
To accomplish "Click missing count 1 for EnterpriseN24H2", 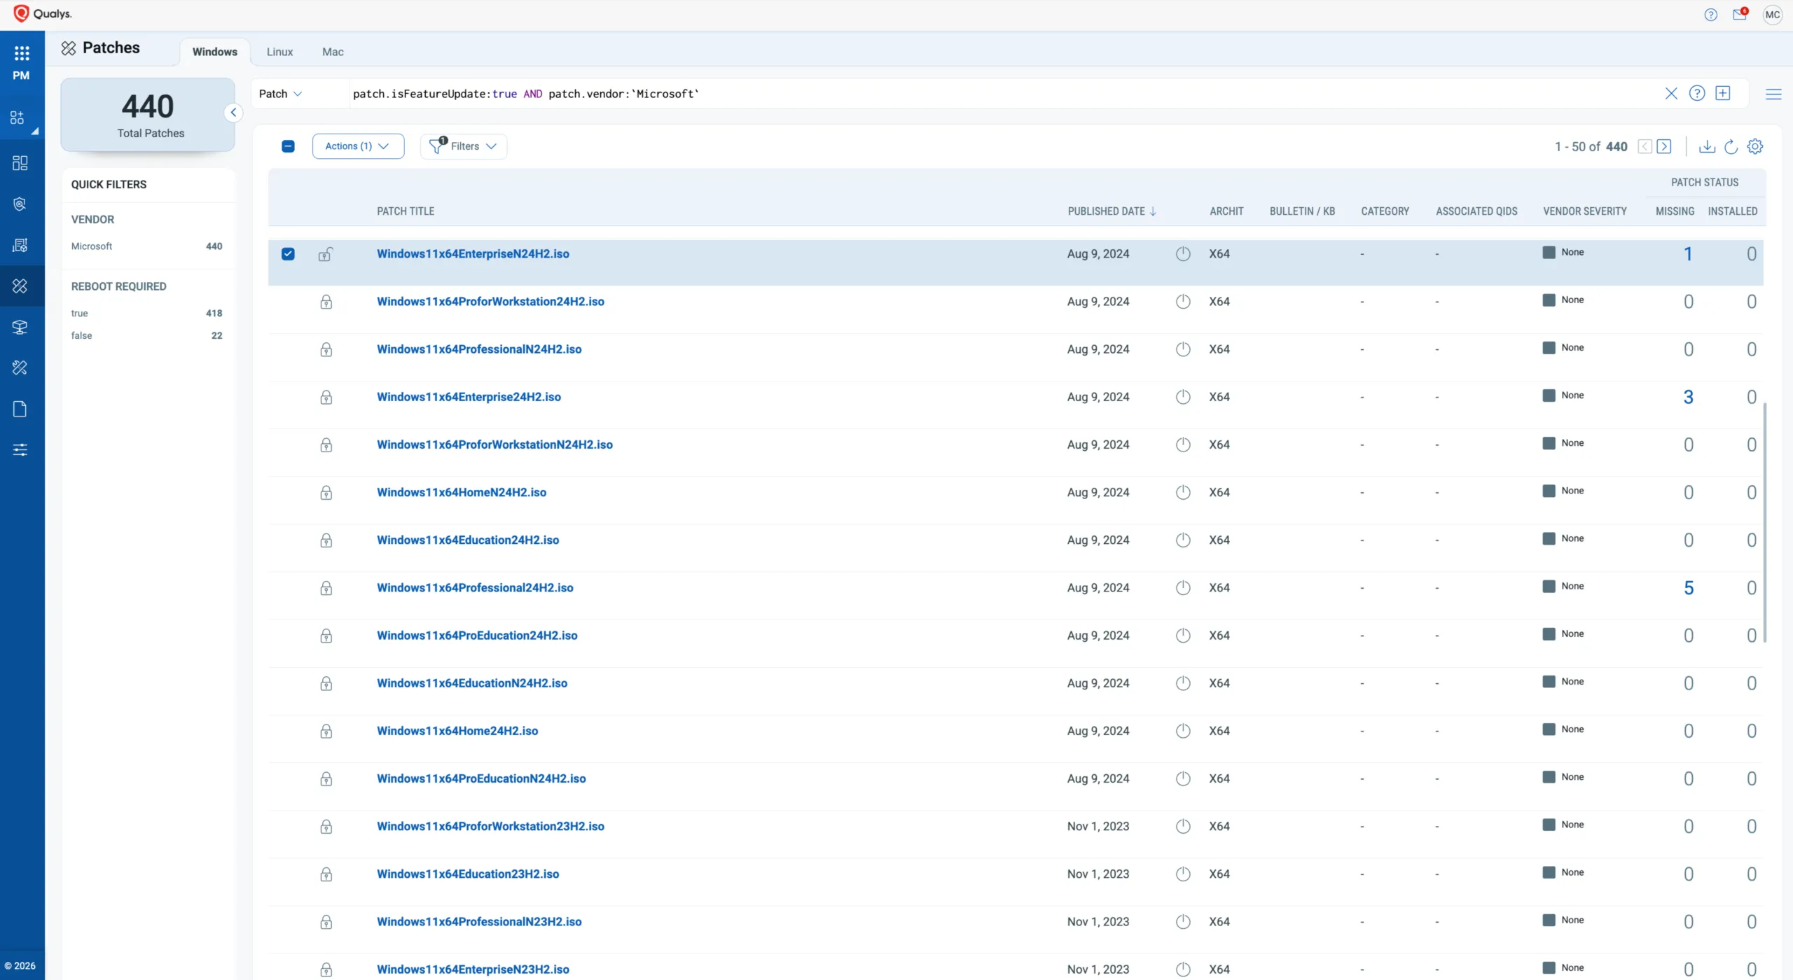I will (1688, 254).
